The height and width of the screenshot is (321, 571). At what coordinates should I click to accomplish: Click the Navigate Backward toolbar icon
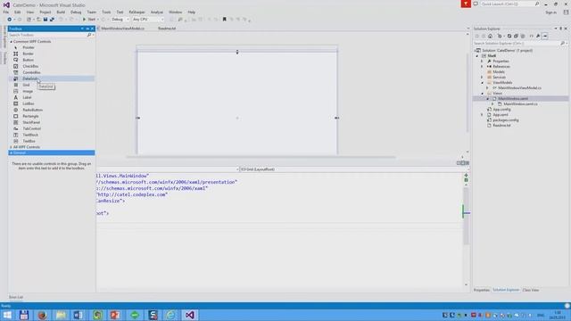click(x=10, y=20)
